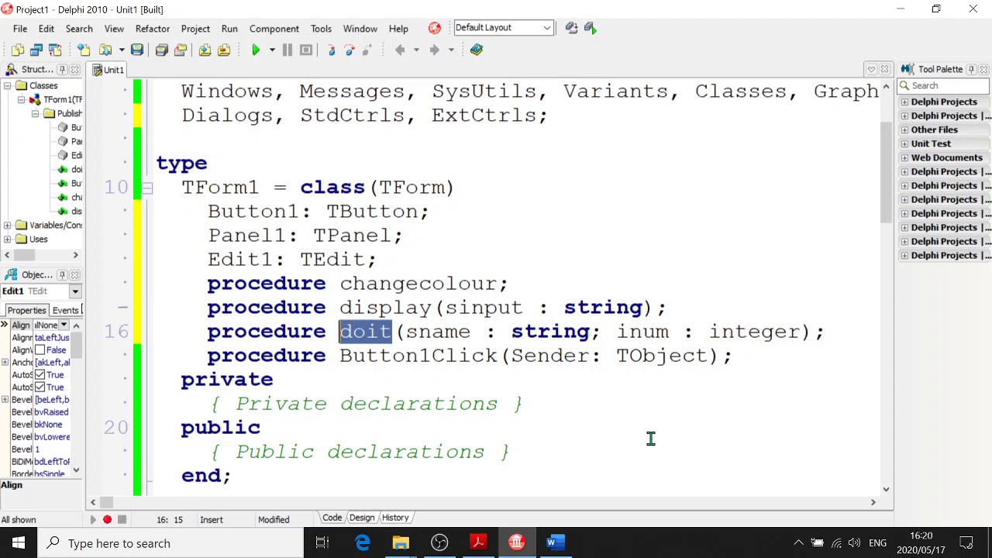Screen dimensions: 992x558
Task: Toggle the first True AutoSize checkbox
Action: (x=40, y=374)
